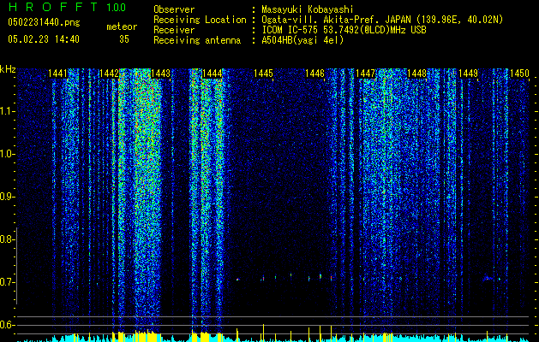Click the Observer label
The width and height of the screenshot is (539, 342).
click(174, 9)
